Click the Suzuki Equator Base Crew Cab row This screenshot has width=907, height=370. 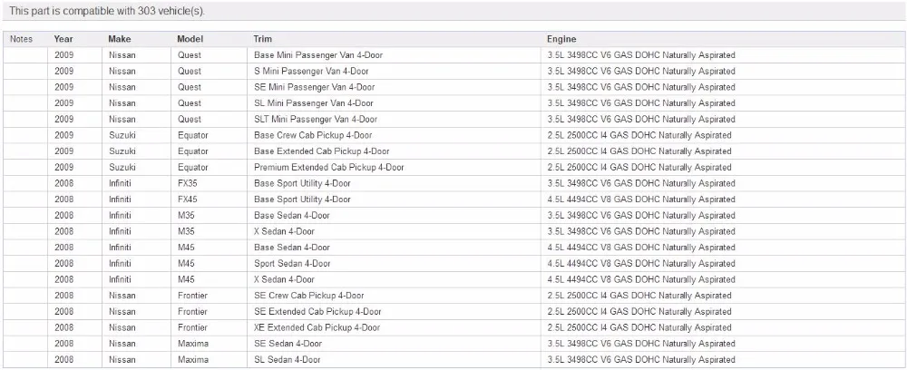point(453,135)
